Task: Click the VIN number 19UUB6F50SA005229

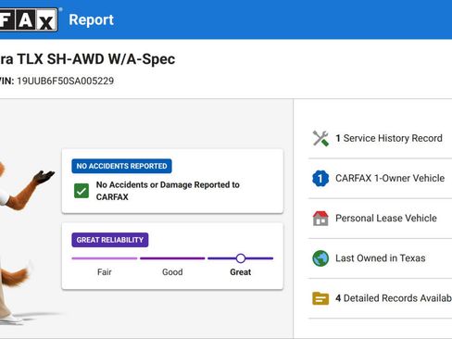Action: [65, 81]
